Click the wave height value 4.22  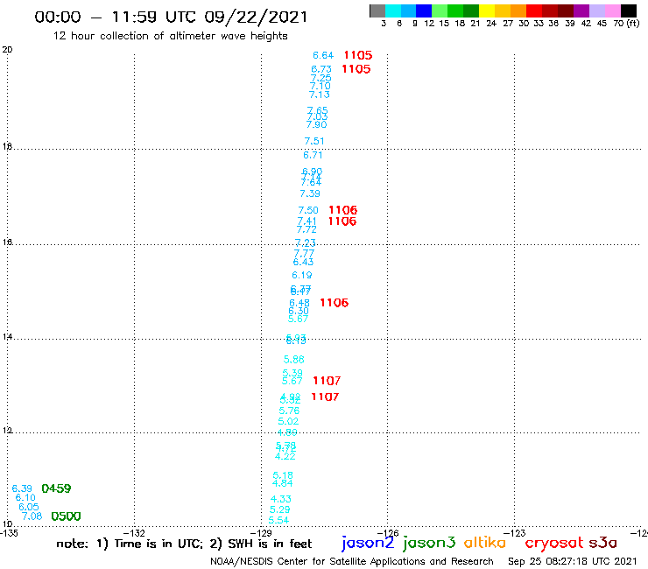coord(285,457)
